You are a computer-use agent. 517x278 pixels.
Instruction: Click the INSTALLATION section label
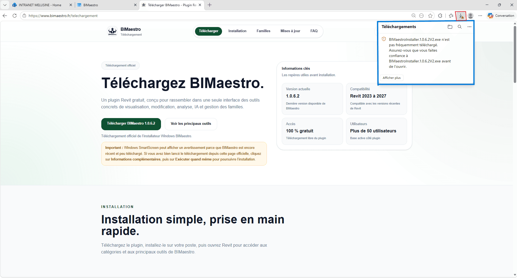click(x=117, y=207)
